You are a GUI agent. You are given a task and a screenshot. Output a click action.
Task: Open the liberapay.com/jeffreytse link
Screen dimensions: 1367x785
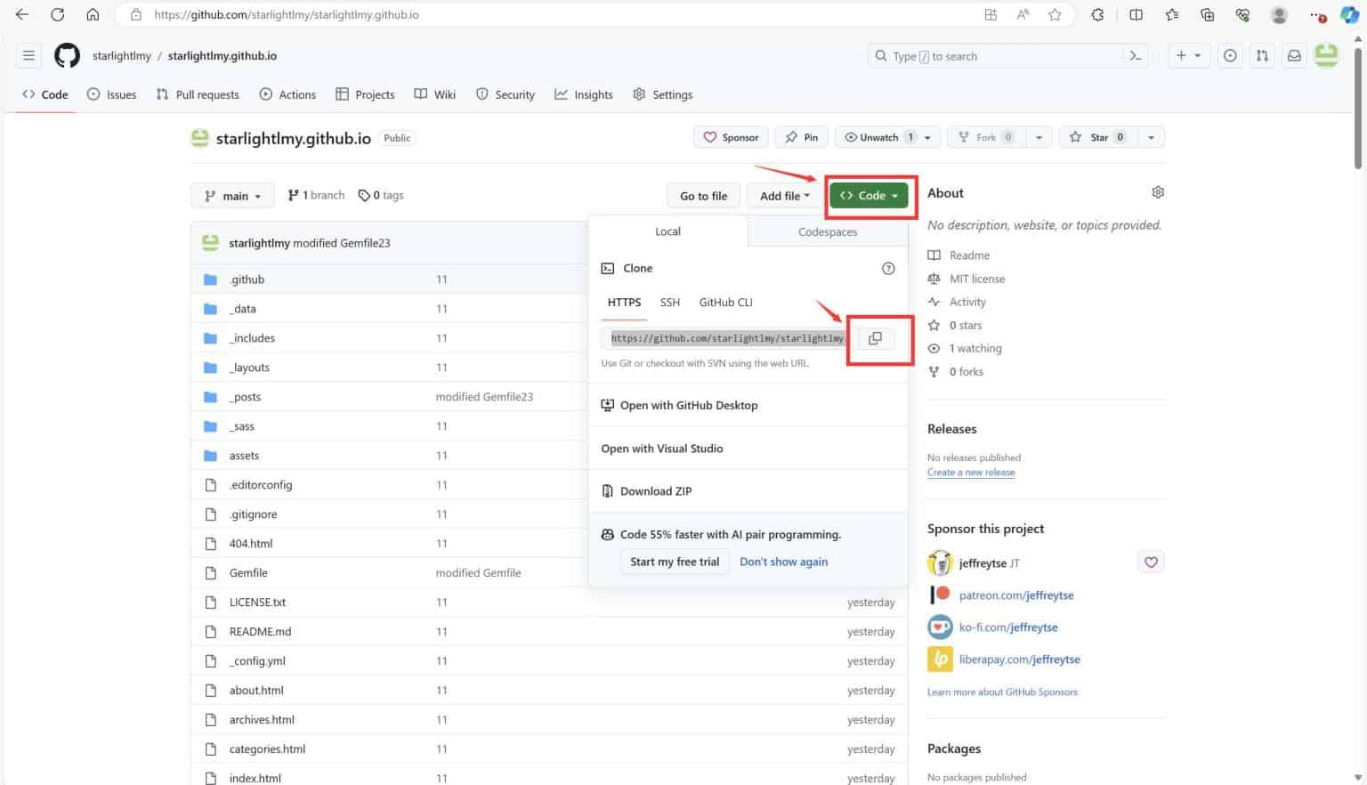[1019, 660]
